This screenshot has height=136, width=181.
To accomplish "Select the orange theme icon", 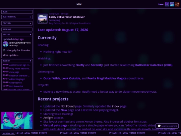I will pyautogui.click(x=177, y=4).
